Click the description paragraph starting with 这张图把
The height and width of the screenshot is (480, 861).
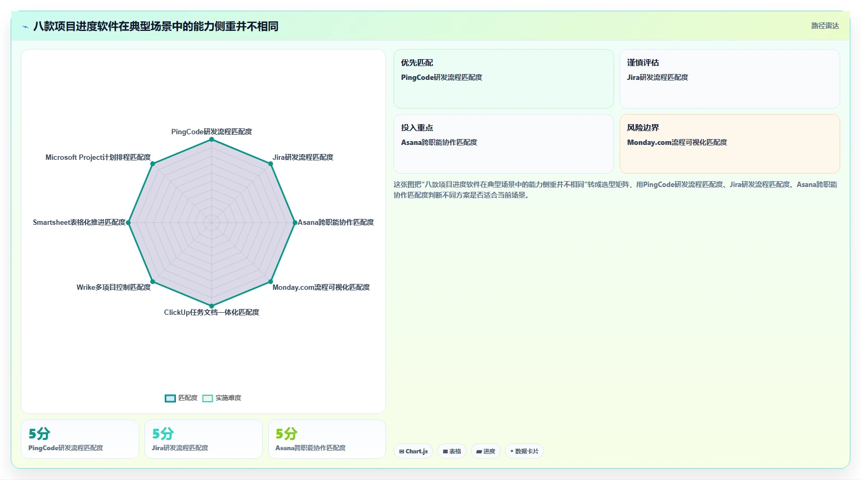pos(615,190)
